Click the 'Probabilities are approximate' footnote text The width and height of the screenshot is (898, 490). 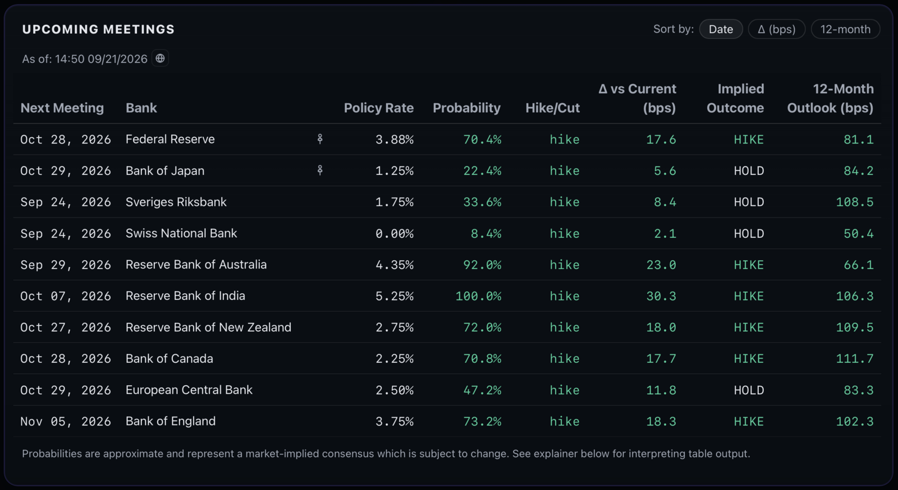[x=386, y=454]
